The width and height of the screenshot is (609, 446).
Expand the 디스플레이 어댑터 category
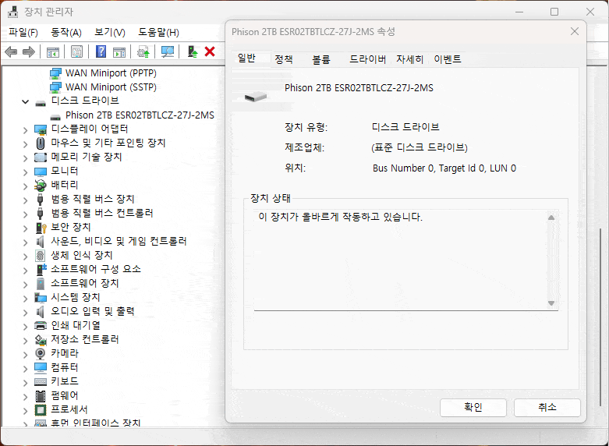click(27, 129)
